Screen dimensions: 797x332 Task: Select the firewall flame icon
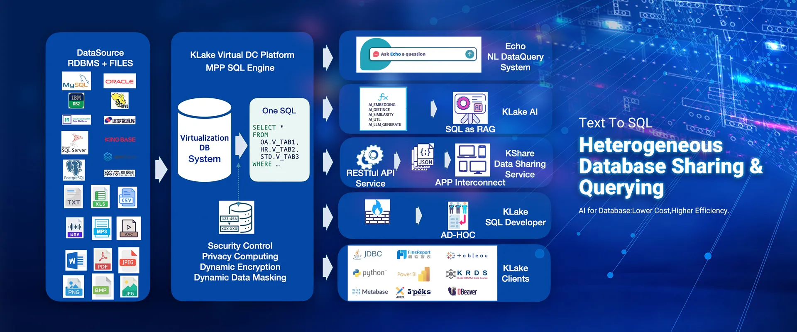pos(377,211)
